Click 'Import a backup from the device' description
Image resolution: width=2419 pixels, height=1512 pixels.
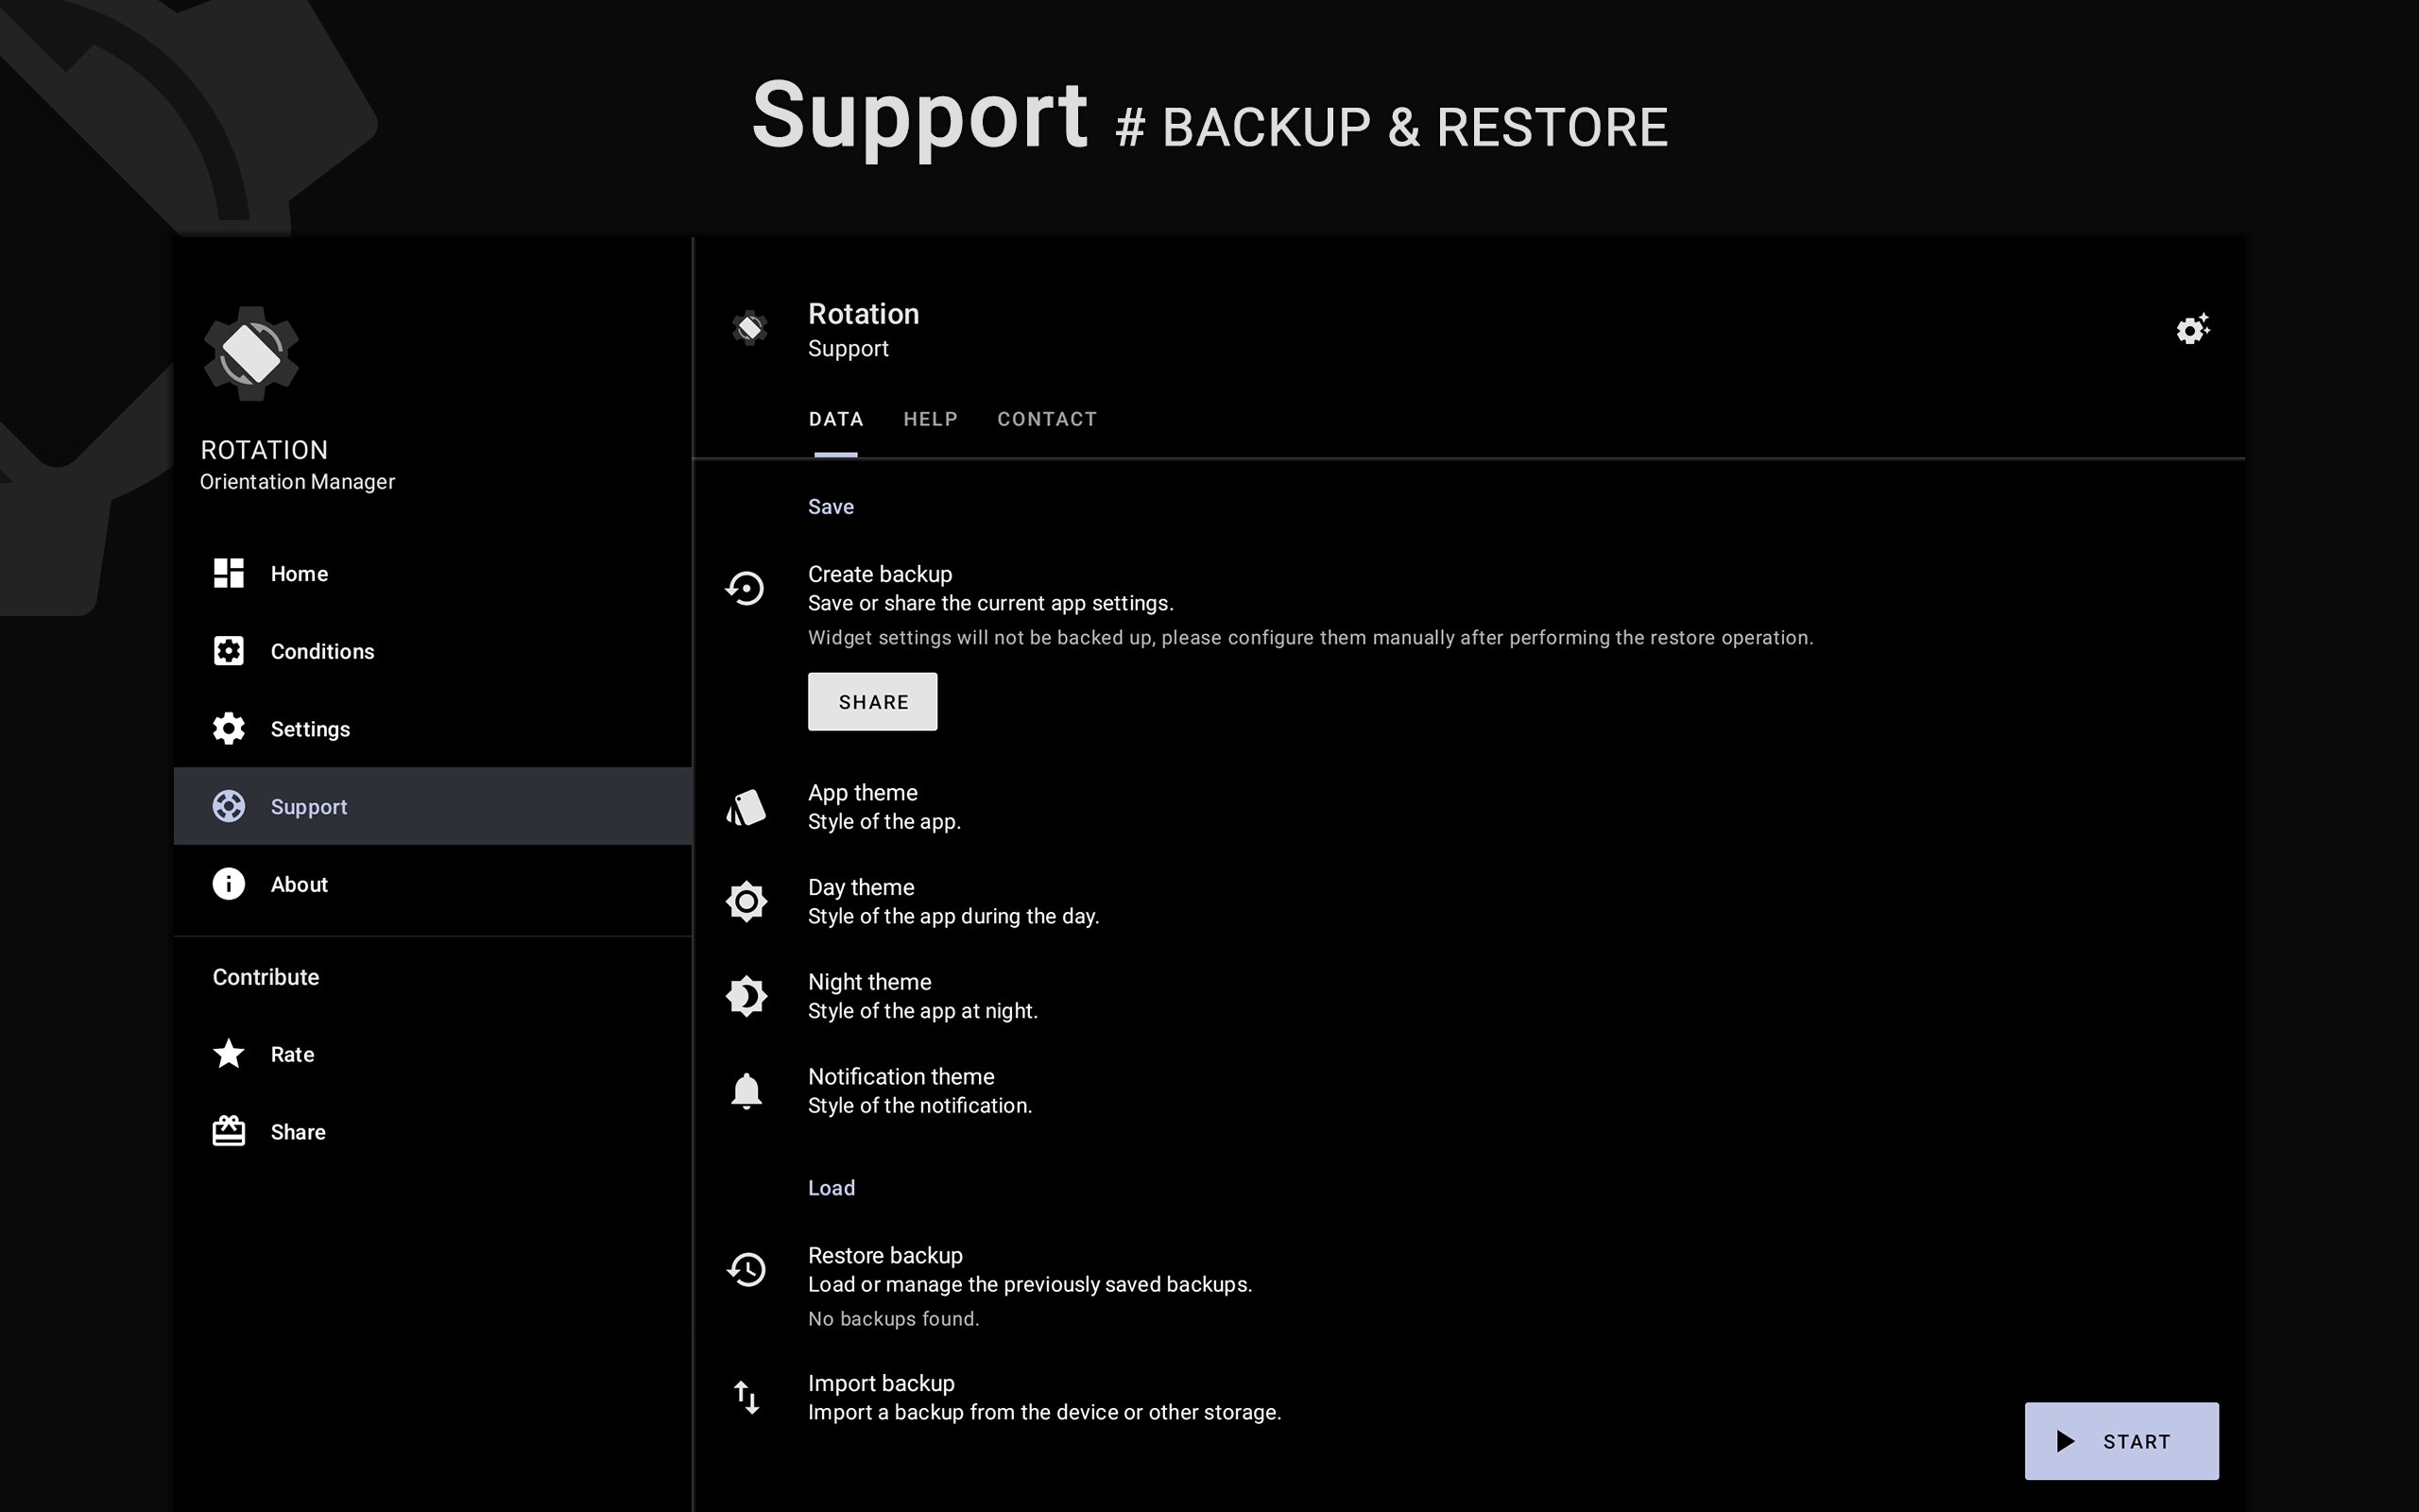1044,1413
